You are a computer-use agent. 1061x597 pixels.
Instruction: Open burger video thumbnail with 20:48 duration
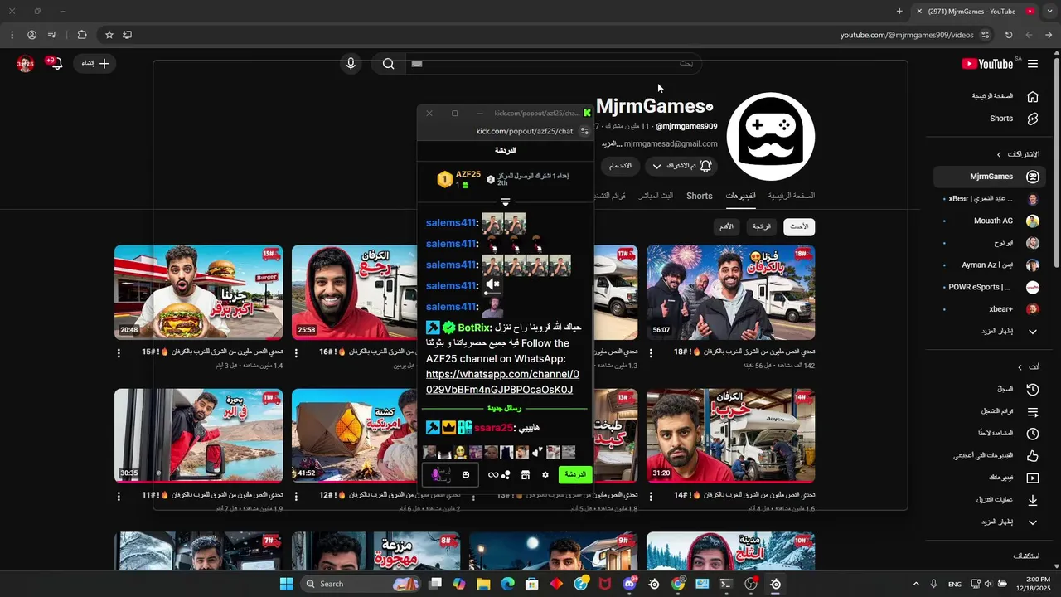[x=198, y=293]
